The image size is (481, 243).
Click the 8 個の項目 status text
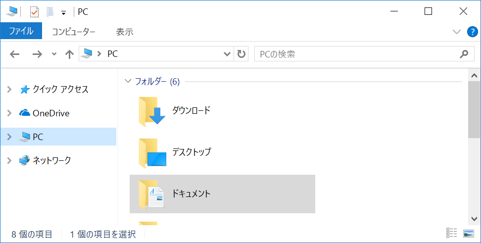pos(32,235)
